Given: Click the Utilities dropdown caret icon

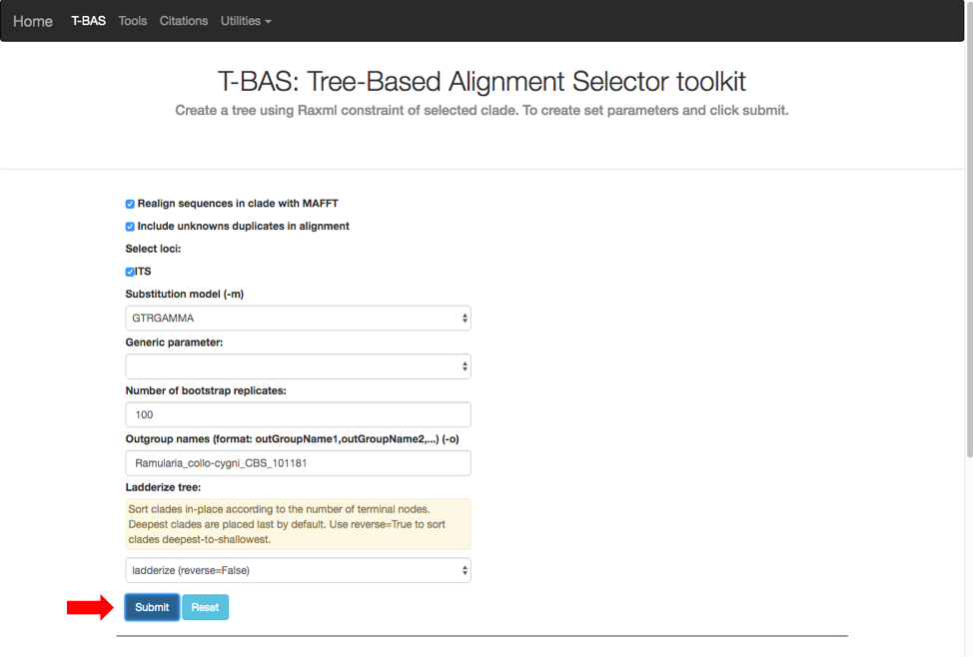Looking at the screenshot, I should [x=268, y=21].
